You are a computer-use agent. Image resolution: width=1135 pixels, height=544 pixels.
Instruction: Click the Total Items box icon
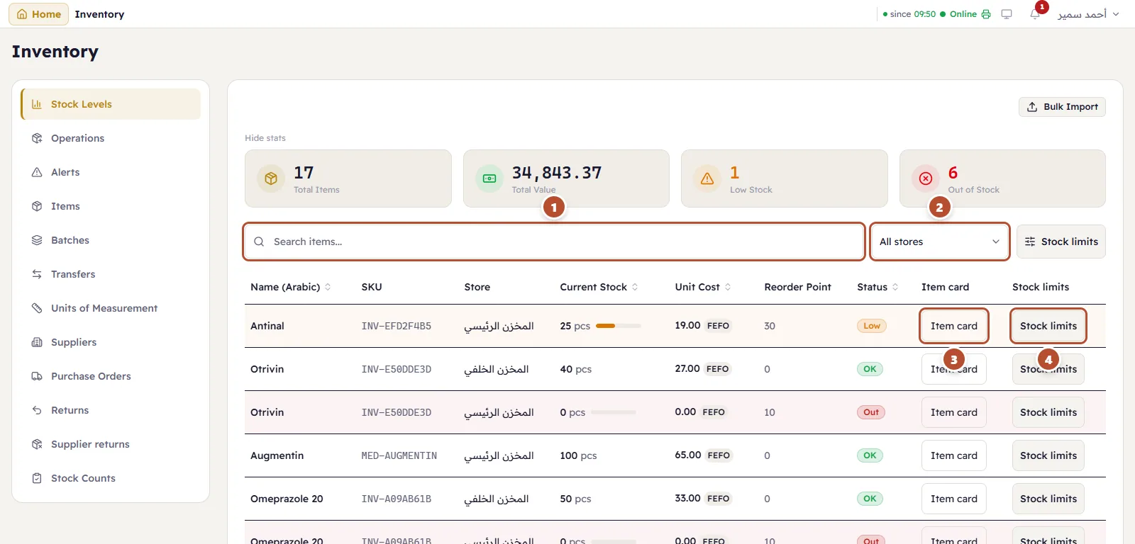[x=271, y=178]
